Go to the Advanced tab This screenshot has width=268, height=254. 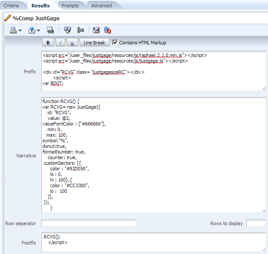tap(101, 6)
